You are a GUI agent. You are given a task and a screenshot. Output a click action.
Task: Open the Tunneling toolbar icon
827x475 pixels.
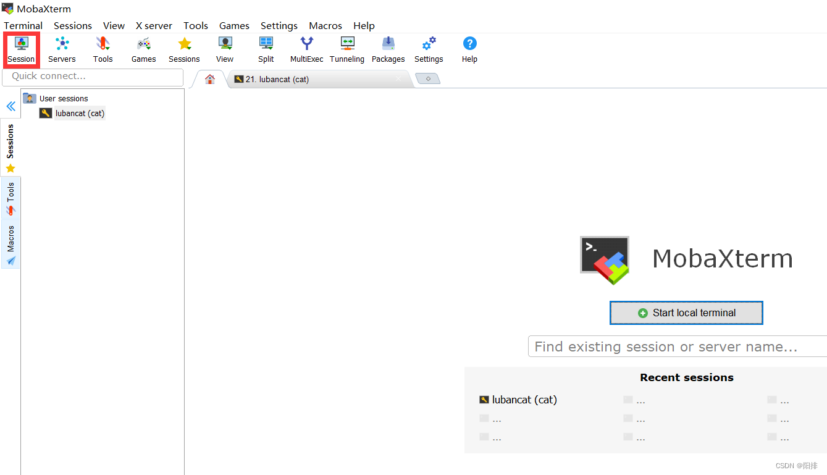coord(347,50)
